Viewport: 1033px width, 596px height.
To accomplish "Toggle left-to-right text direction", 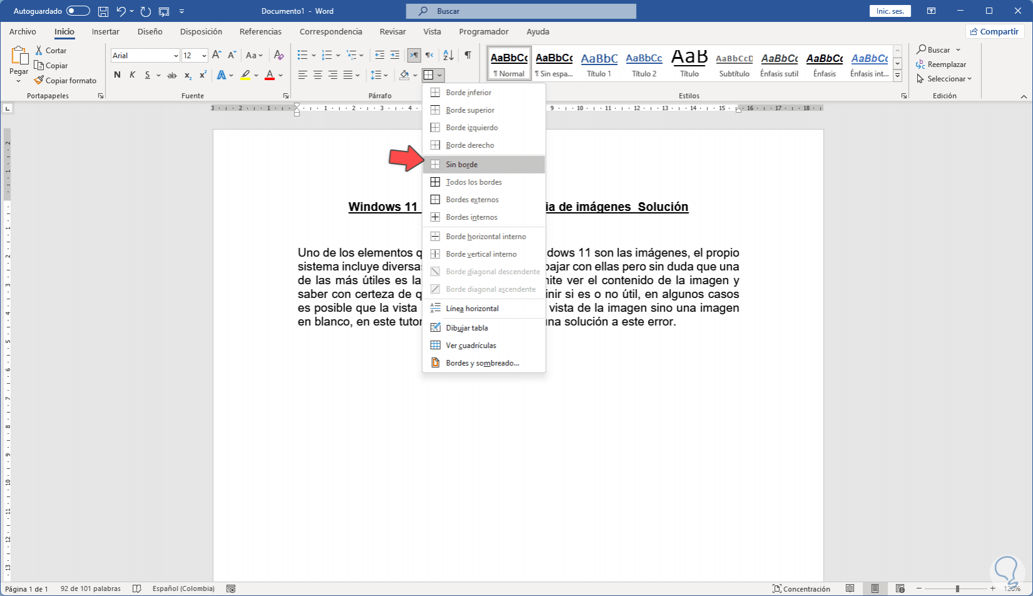I will (414, 55).
